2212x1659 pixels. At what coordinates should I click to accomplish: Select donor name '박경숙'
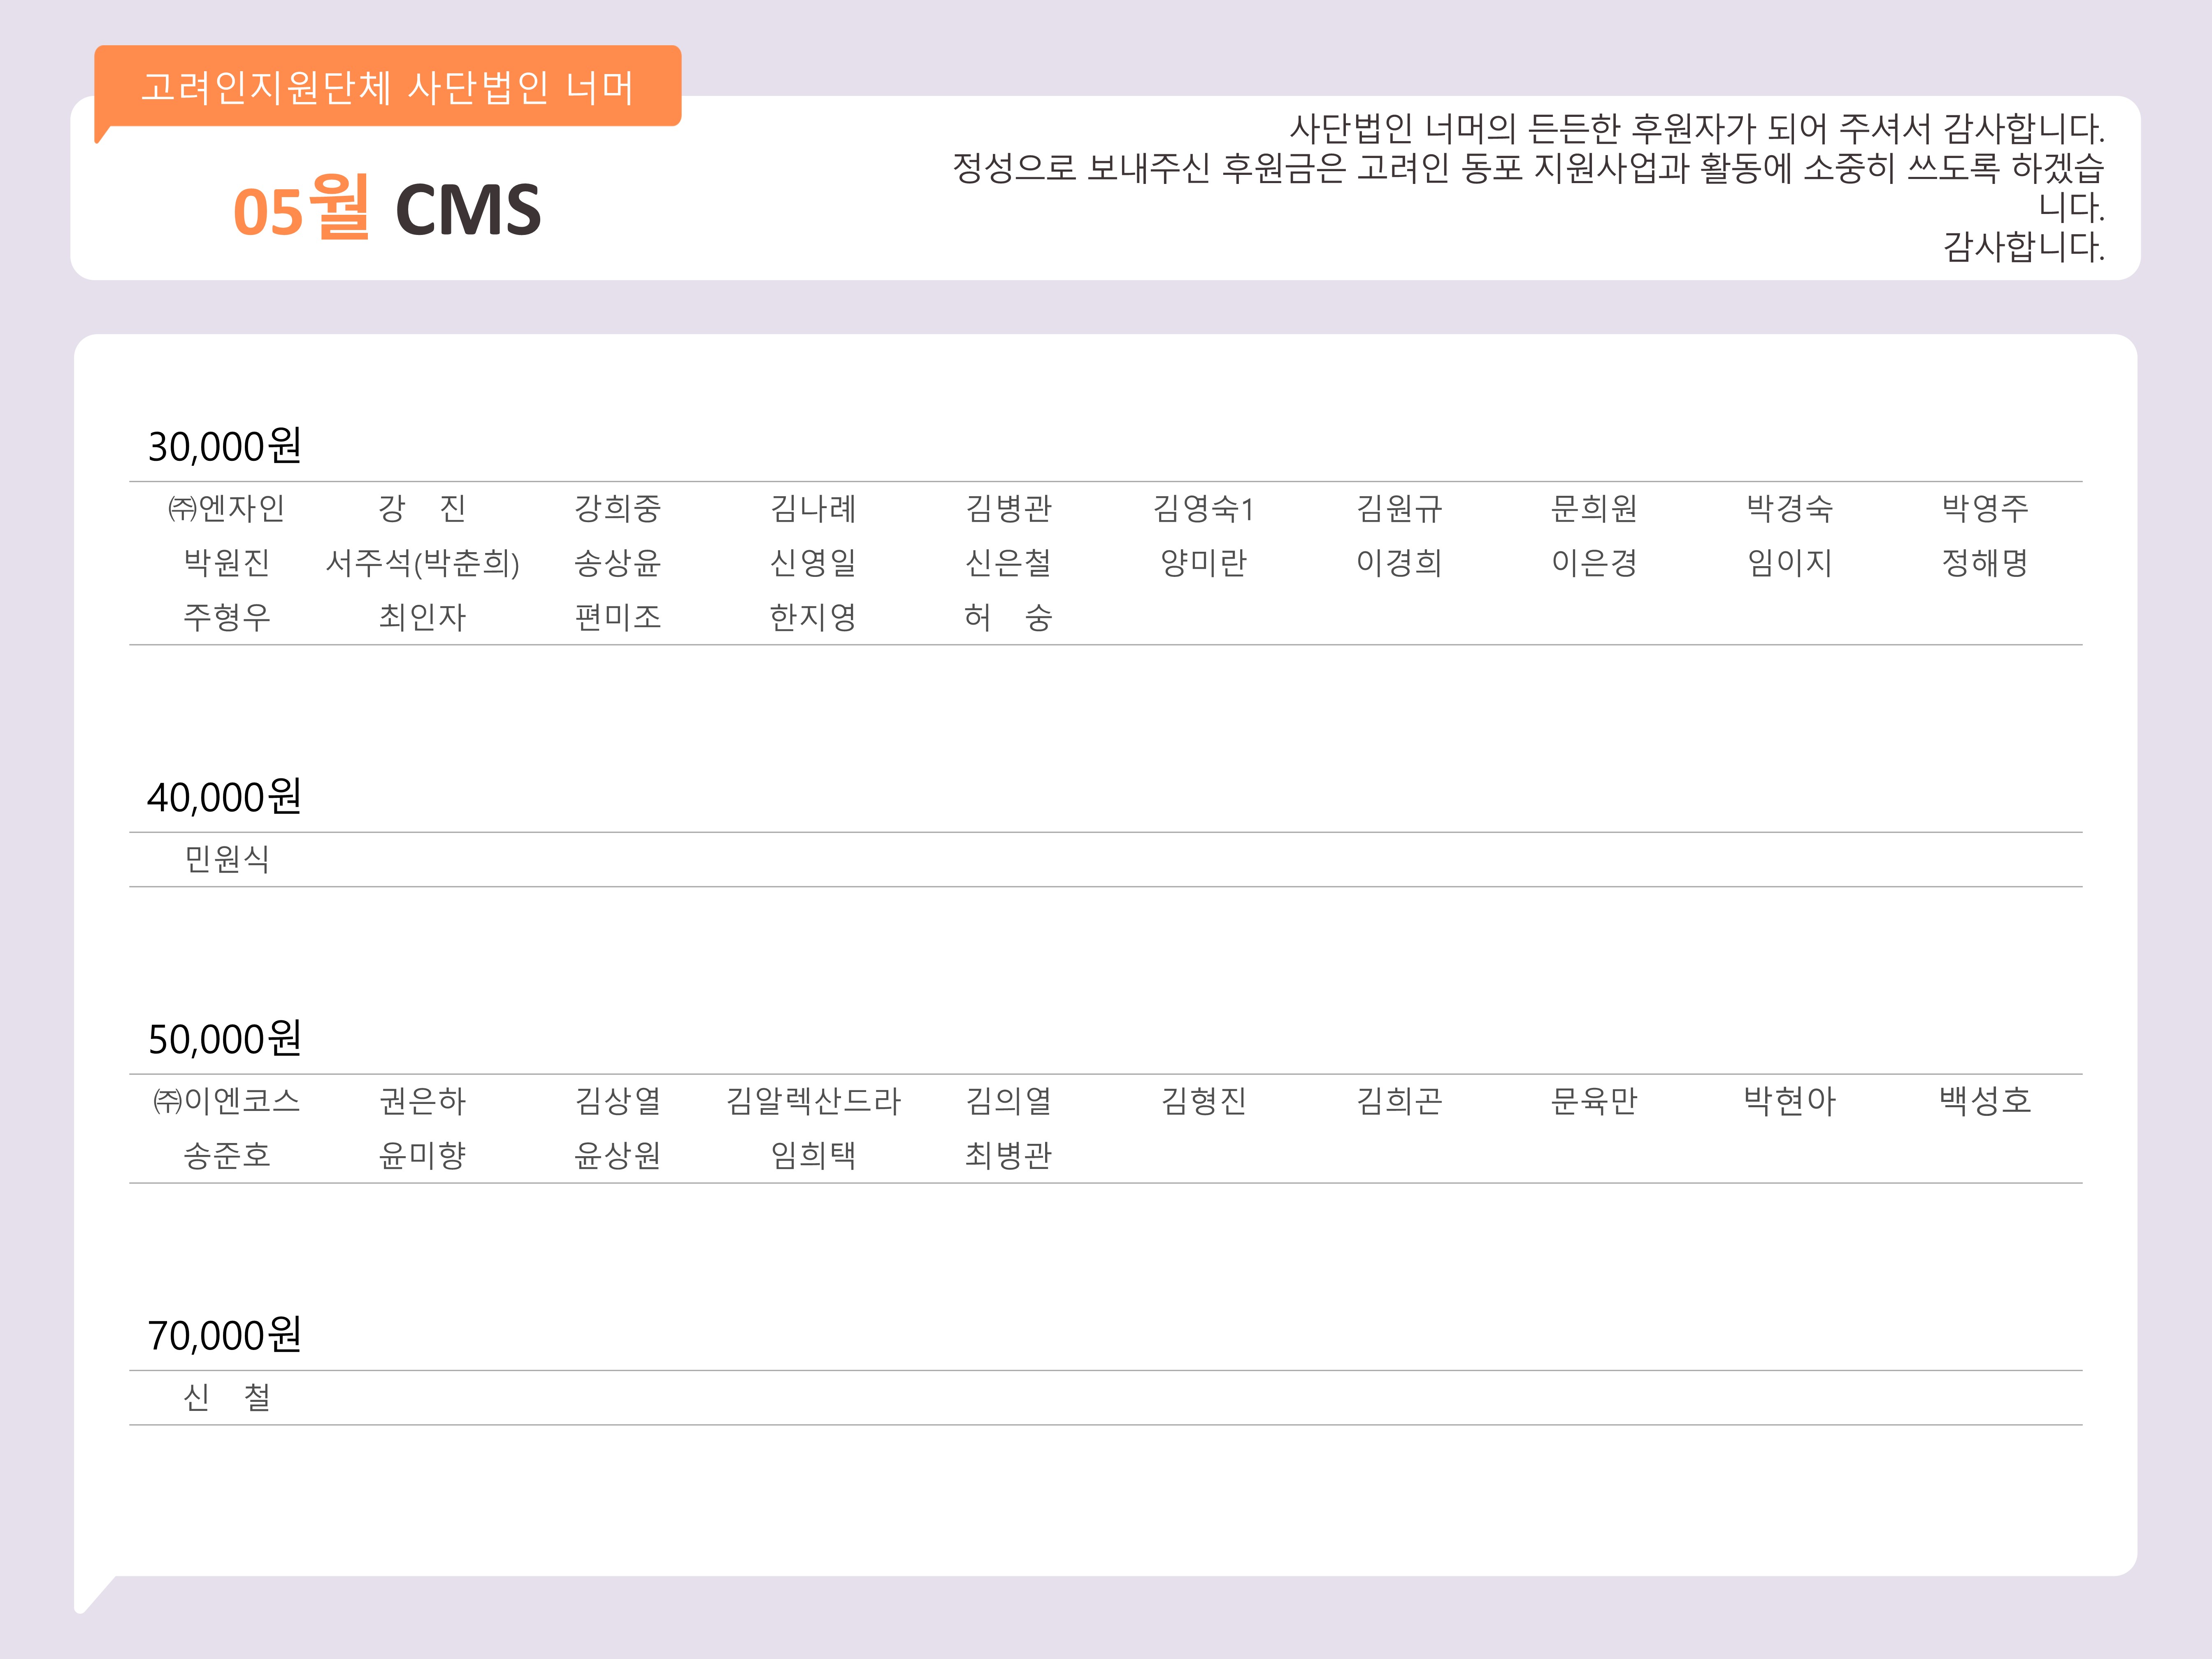pos(1790,509)
